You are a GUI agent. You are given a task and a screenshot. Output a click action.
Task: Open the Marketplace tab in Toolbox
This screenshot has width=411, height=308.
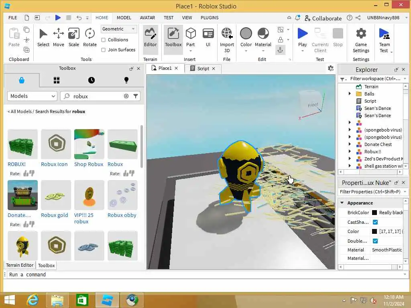22,80
